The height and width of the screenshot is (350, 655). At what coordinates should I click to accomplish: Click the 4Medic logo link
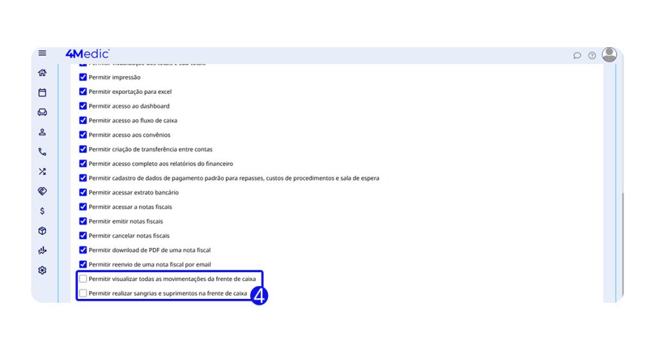(x=88, y=54)
